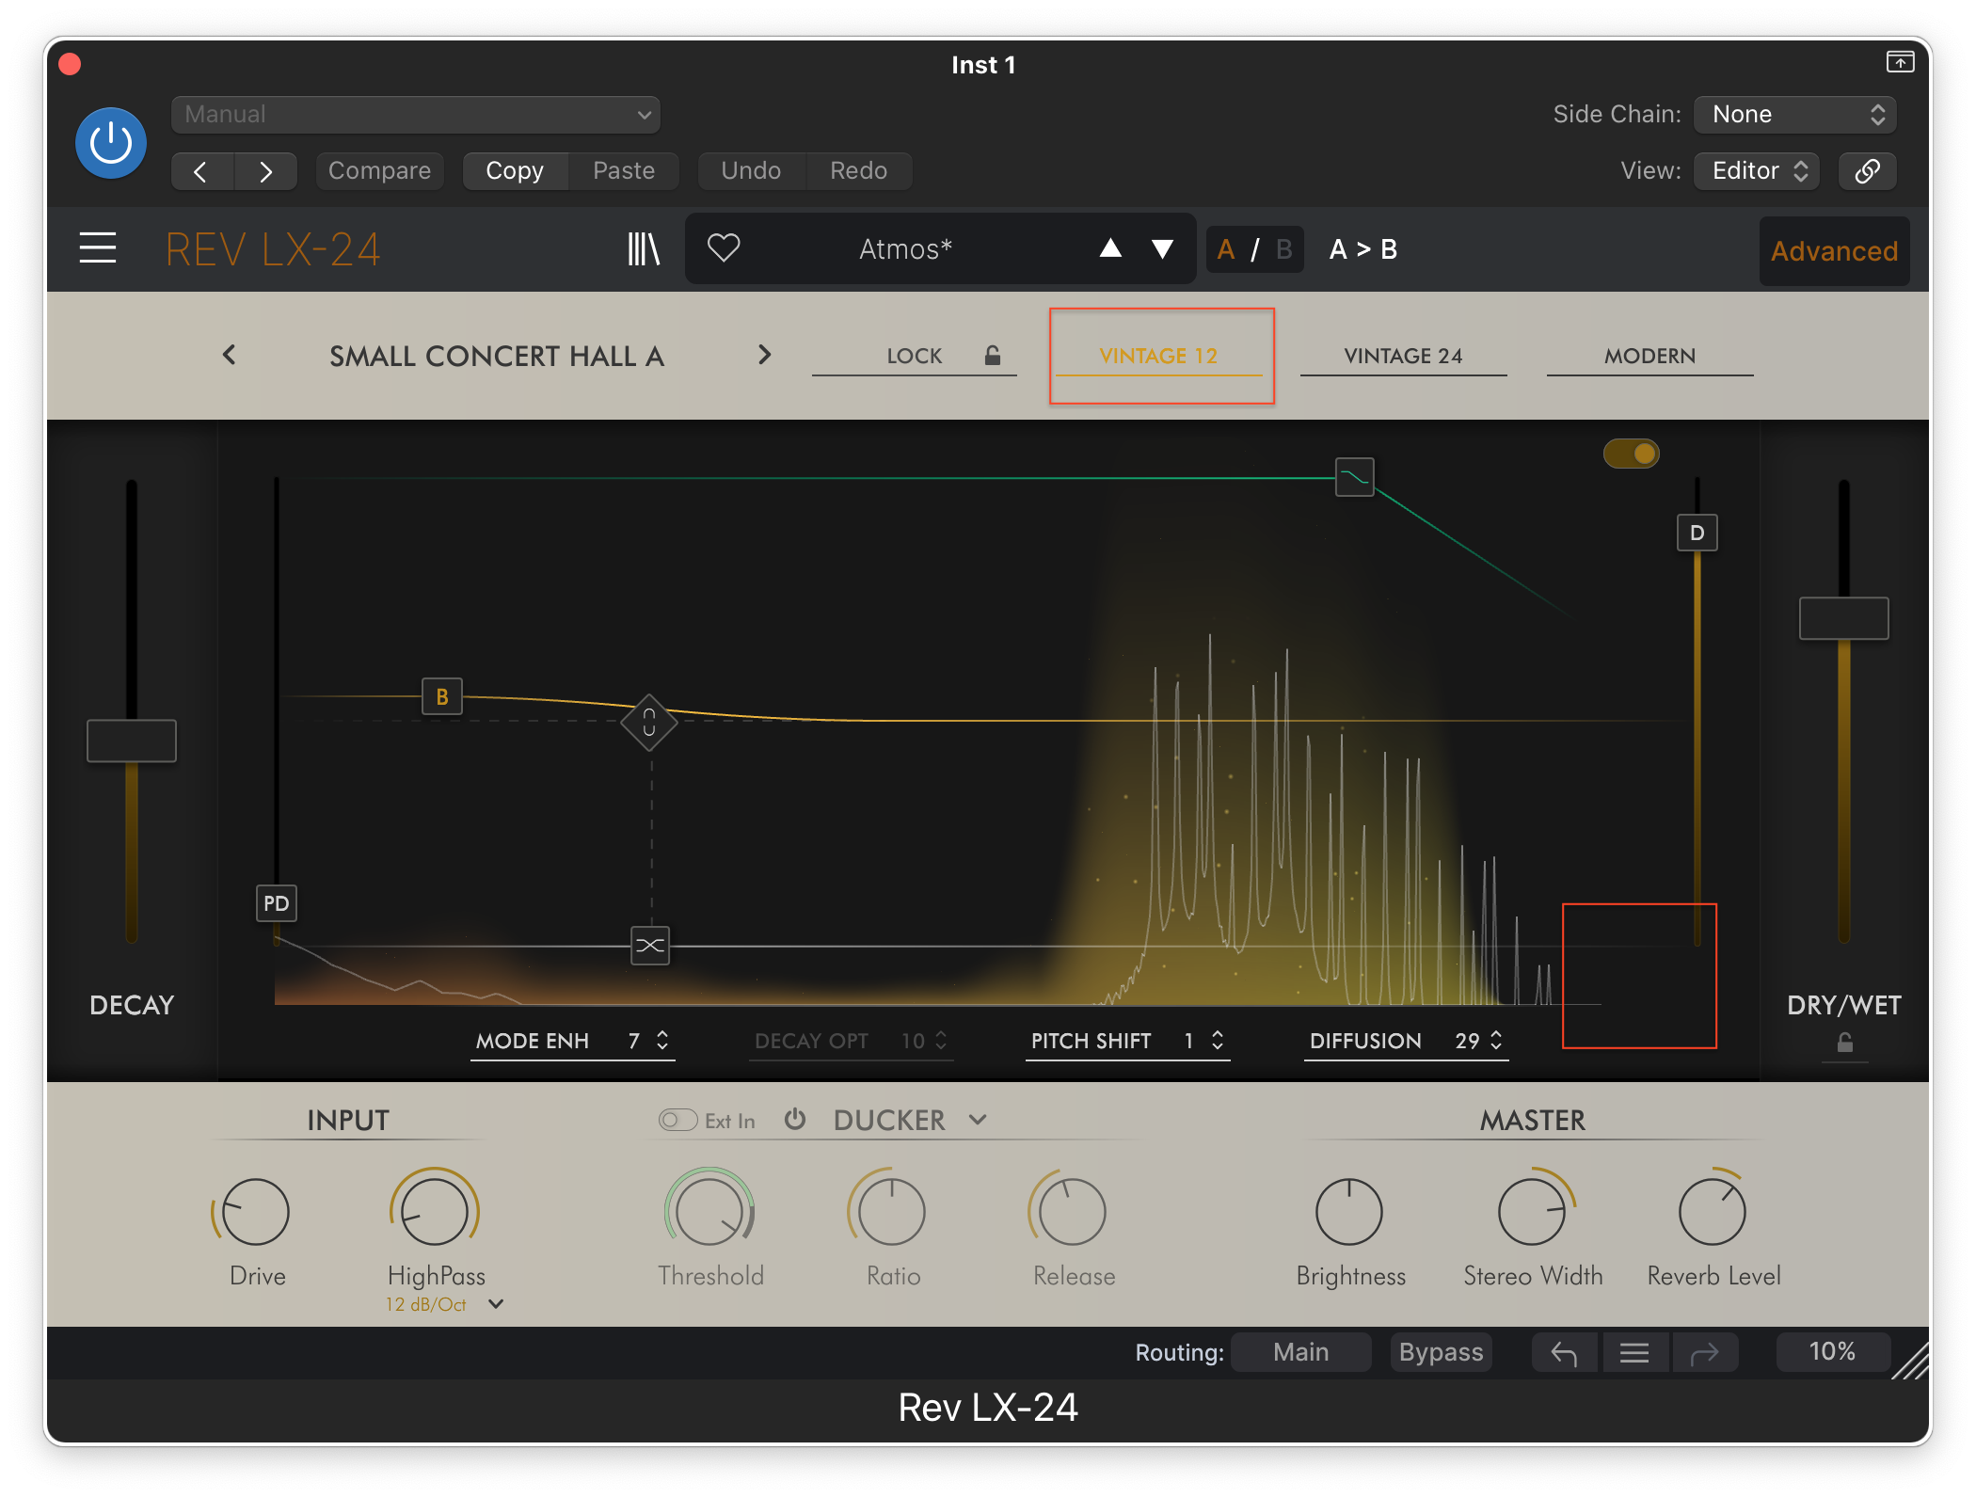Image resolution: width=1976 pixels, height=1498 pixels.
Task: Click the DECAY slider handle
Action: pos(132,741)
